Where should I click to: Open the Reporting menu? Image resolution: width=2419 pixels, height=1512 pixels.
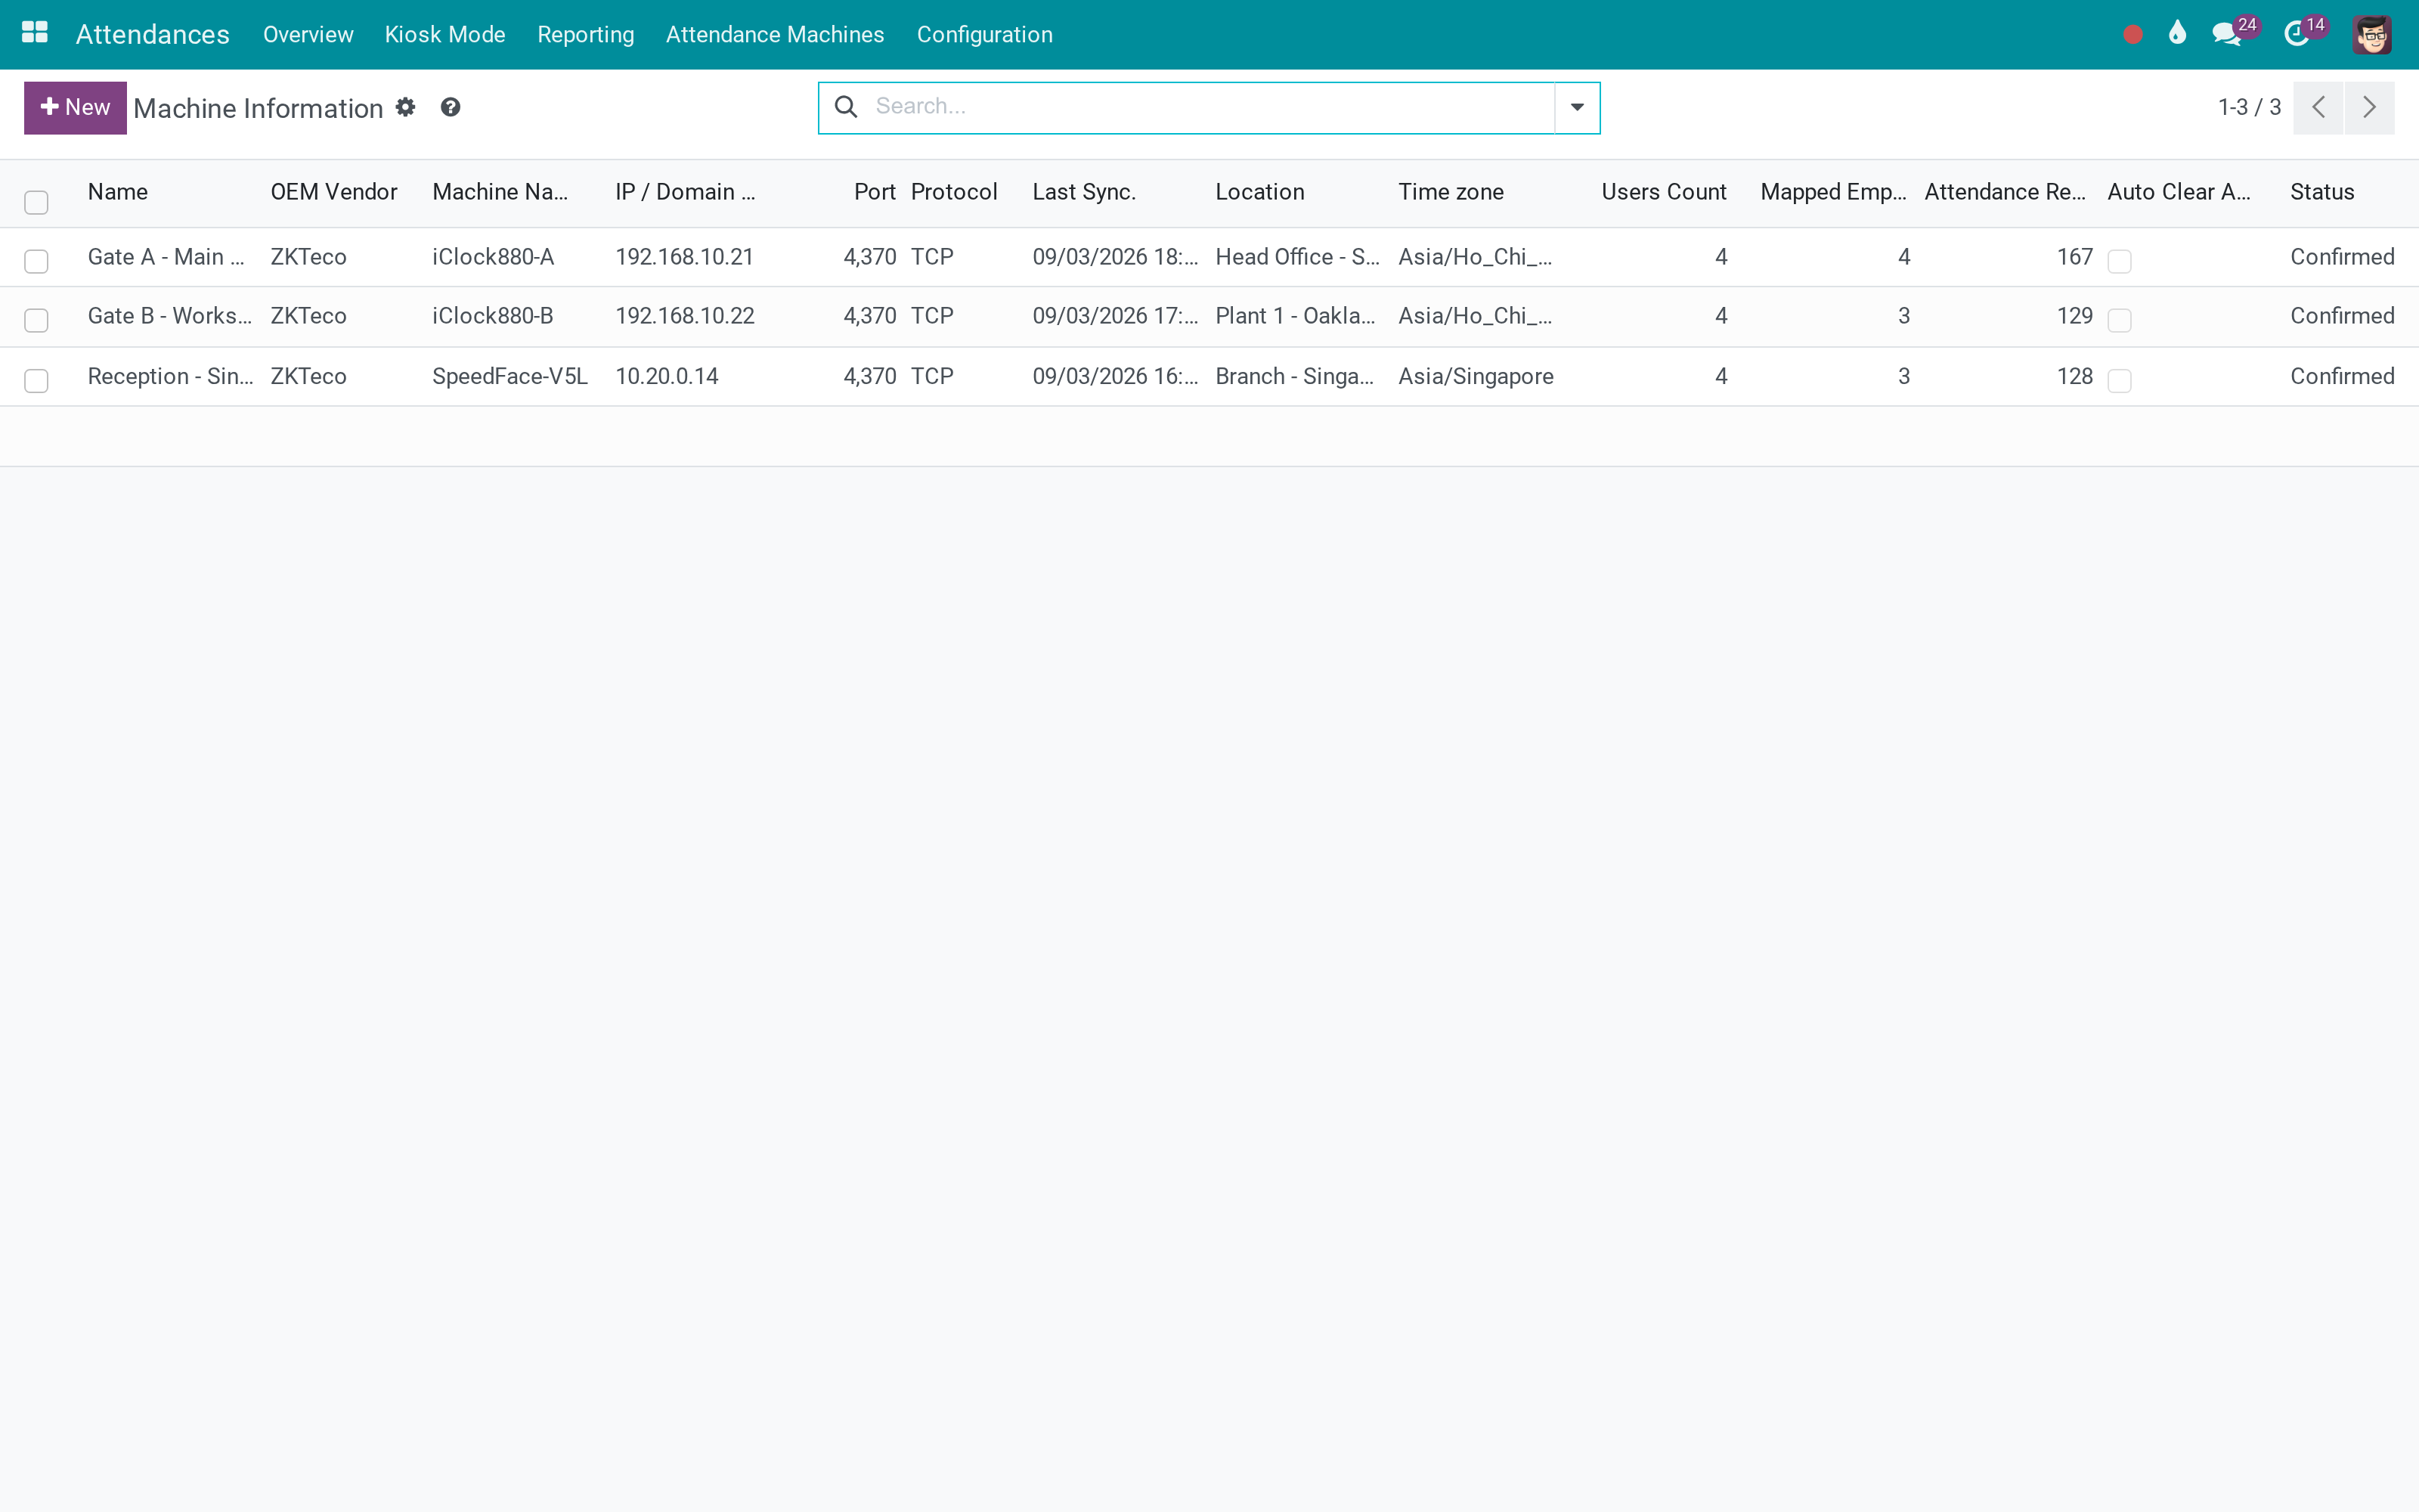coord(586,35)
